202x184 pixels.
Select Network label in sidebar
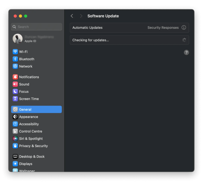point(26,66)
